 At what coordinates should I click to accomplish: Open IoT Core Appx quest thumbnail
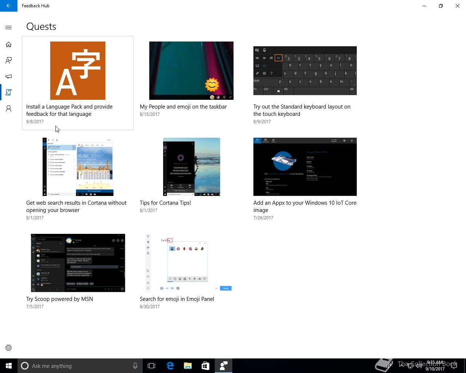click(305, 167)
